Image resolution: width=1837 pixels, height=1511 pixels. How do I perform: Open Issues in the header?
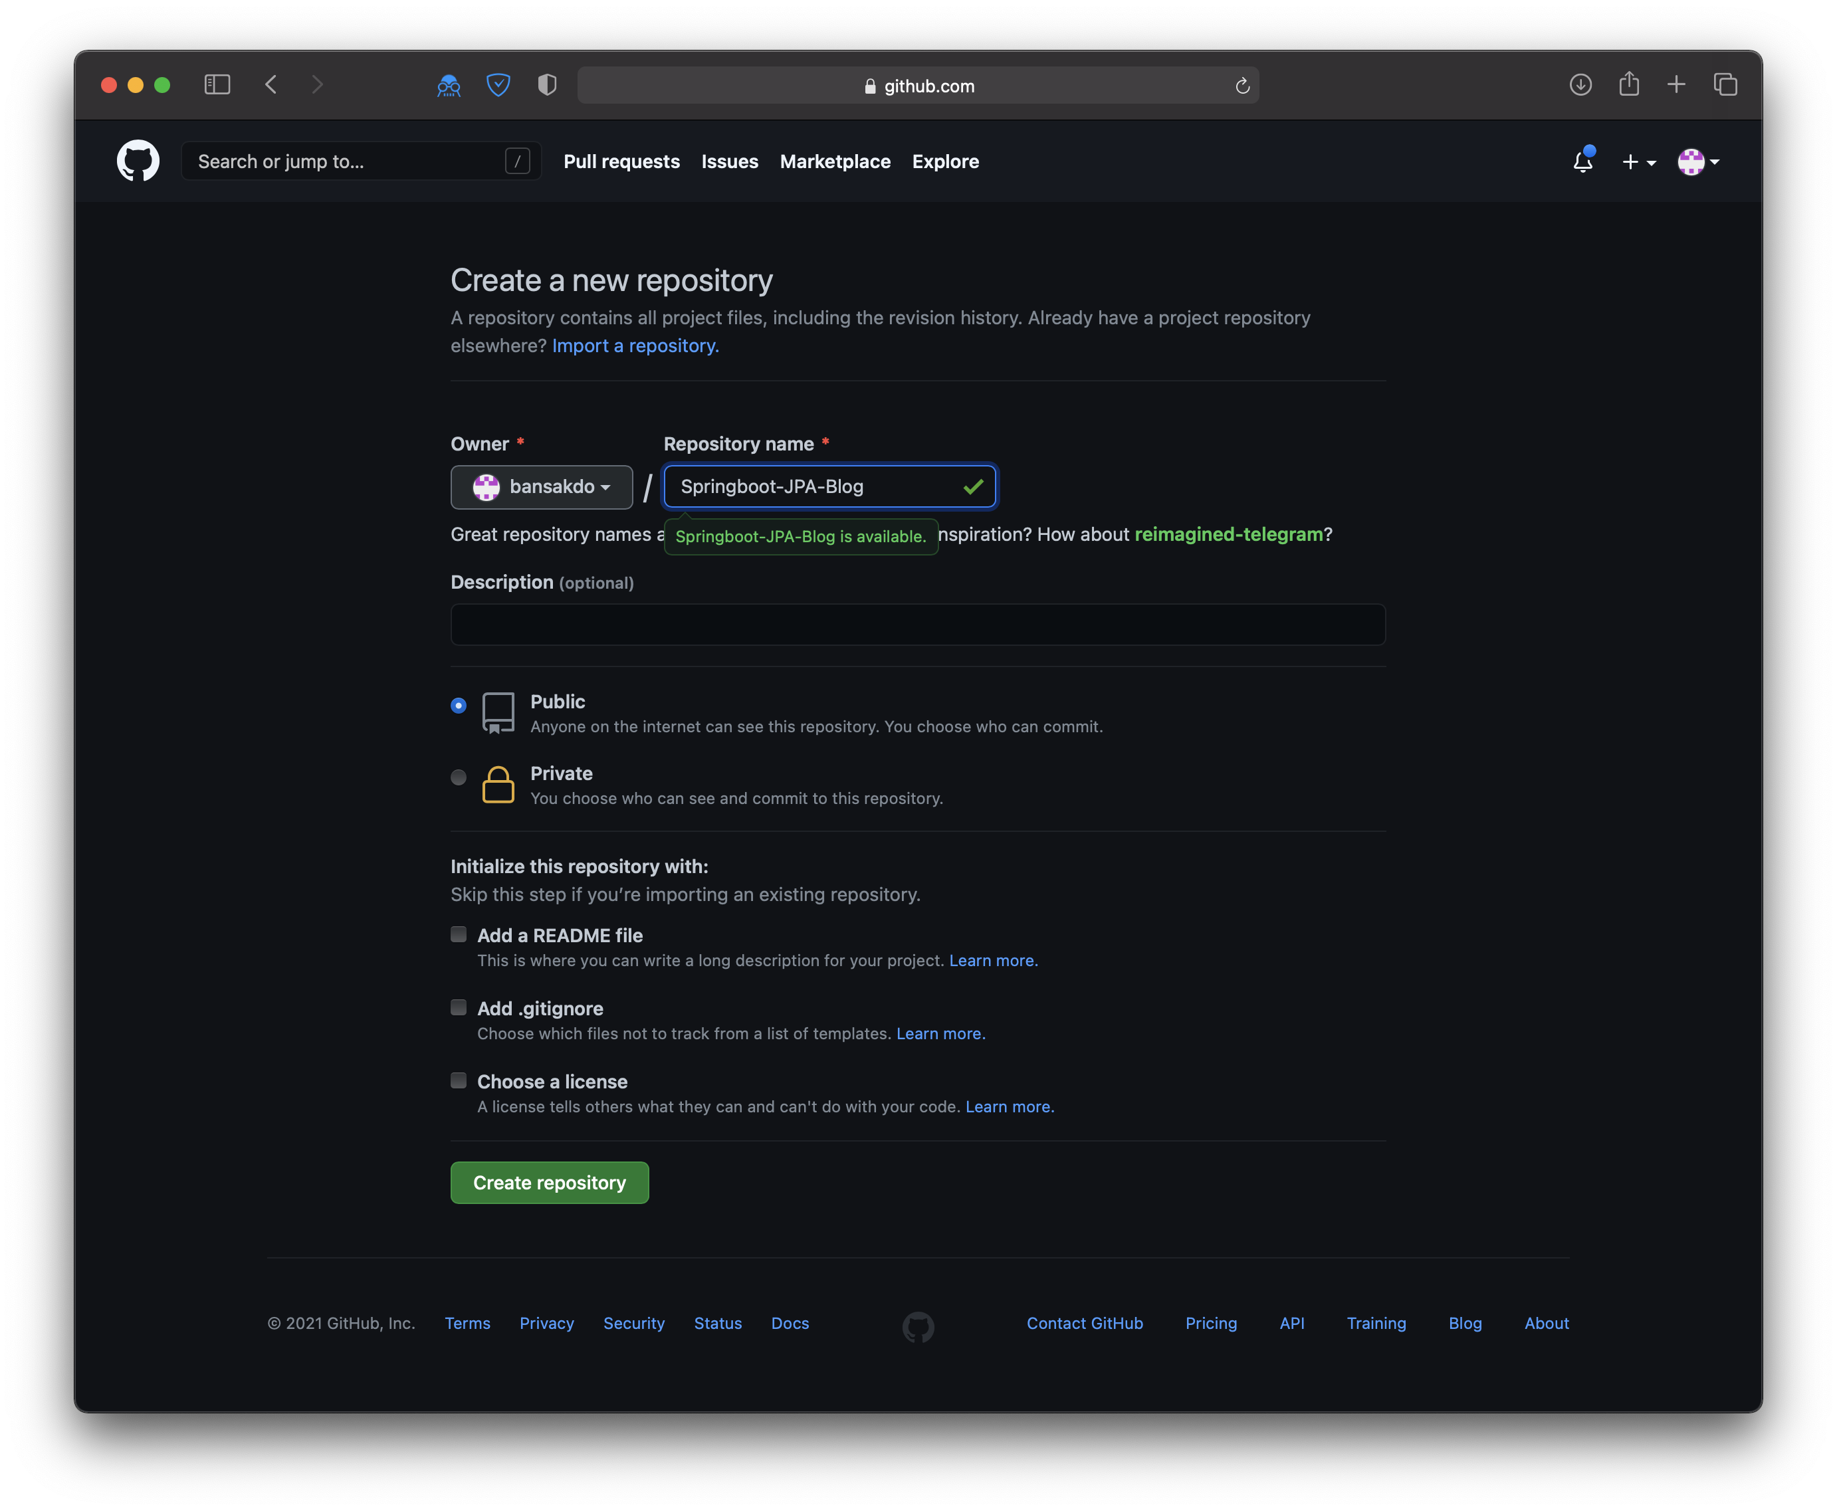[x=730, y=161]
